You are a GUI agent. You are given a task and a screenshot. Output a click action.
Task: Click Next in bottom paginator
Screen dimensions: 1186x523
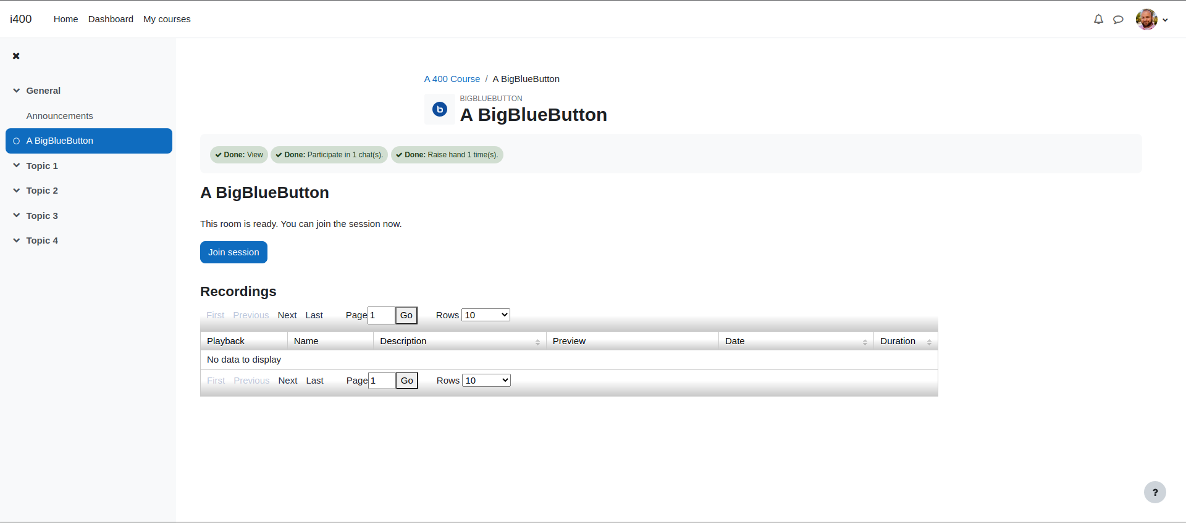point(288,381)
